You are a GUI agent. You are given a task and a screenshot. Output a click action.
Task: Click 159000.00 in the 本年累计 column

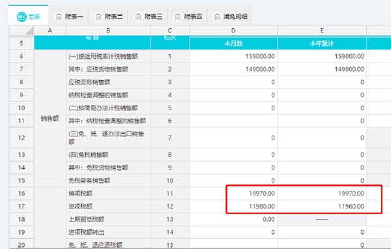[349, 56]
